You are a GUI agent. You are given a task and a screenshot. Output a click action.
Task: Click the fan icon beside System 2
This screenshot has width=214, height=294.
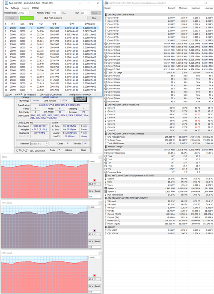point(106,191)
